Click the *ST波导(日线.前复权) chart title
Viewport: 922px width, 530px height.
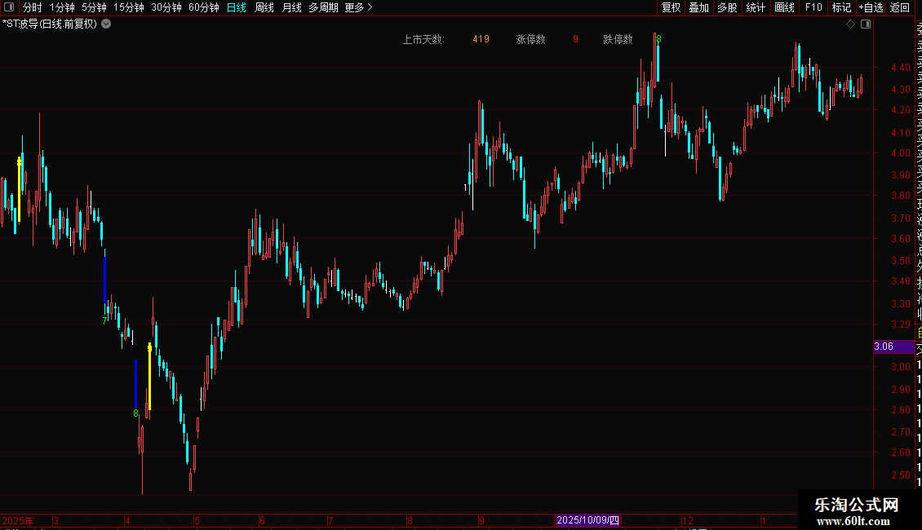(50, 24)
